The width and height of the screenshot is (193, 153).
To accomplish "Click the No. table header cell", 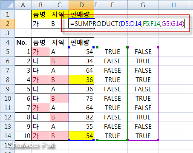I will (x=23, y=42).
